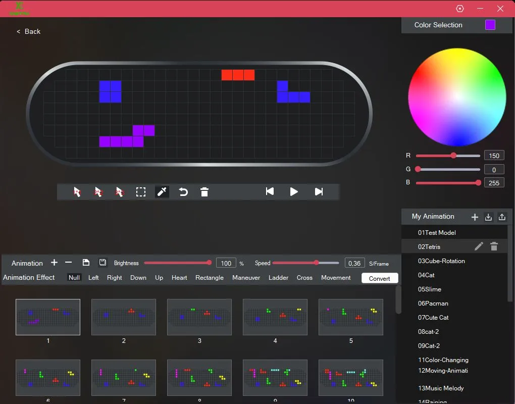
Task: Select frame 1 thumbnail
Action: [x=48, y=317]
